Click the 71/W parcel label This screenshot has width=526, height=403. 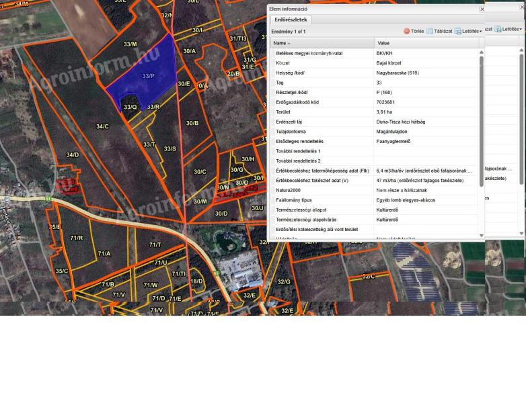pyautogui.click(x=151, y=285)
